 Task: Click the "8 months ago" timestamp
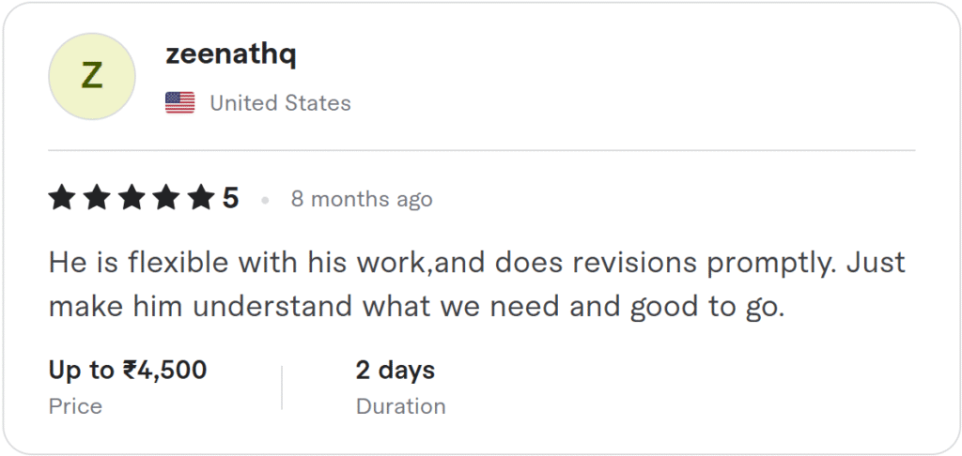(x=362, y=199)
